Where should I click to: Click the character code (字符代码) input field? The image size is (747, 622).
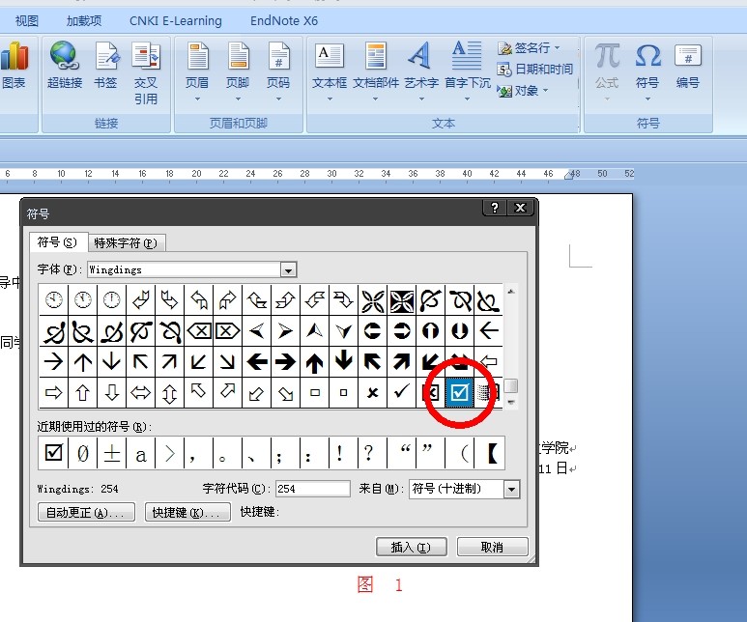tap(313, 490)
